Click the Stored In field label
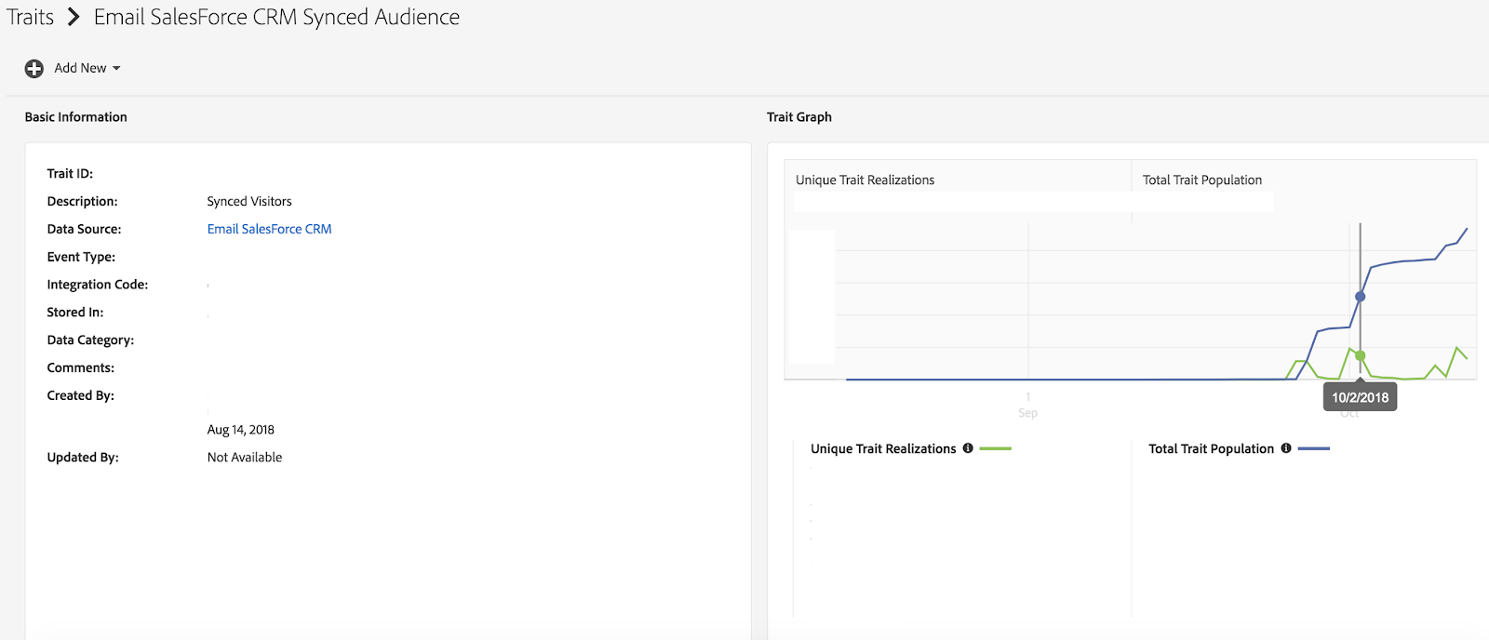This screenshot has height=640, width=1489. [75, 313]
